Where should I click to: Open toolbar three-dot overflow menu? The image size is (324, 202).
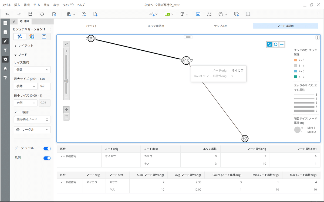[x=318, y=14]
